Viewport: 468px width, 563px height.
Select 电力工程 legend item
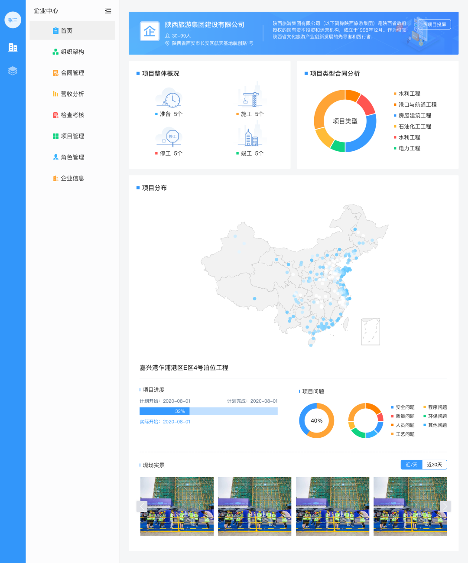pyautogui.click(x=407, y=148)
